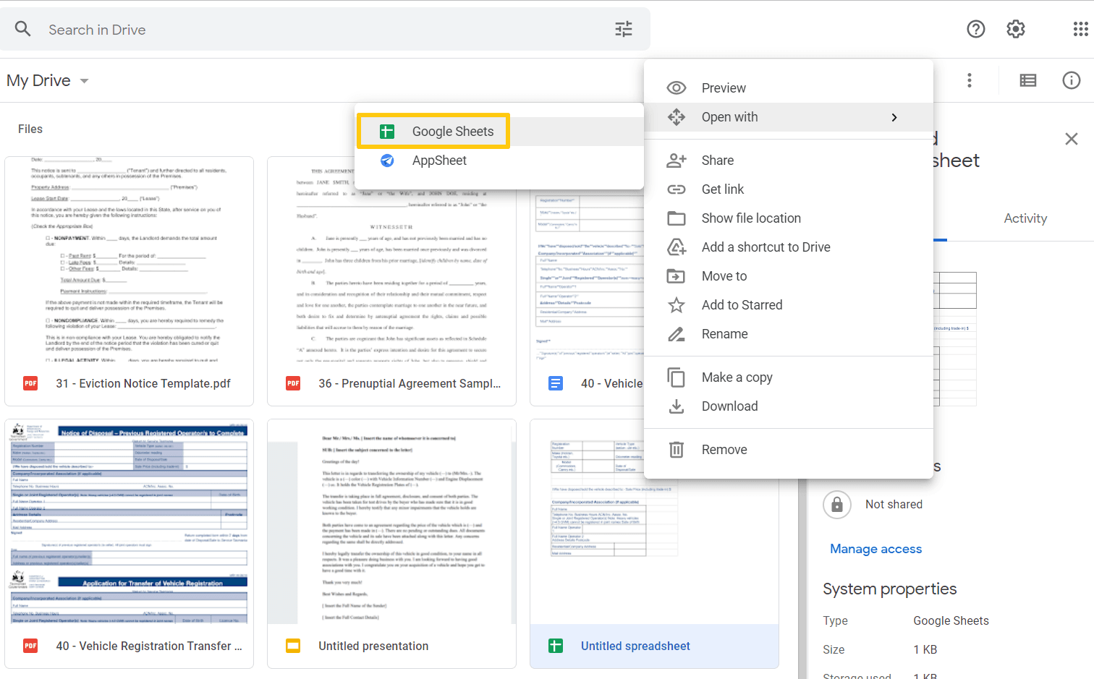Click the Rename pencil icon
The height and width of the screenshot is (679, 1094).
[677, 334]
